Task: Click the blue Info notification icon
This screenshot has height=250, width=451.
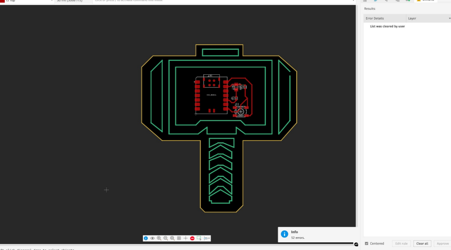Action: [x=284, y=234]
